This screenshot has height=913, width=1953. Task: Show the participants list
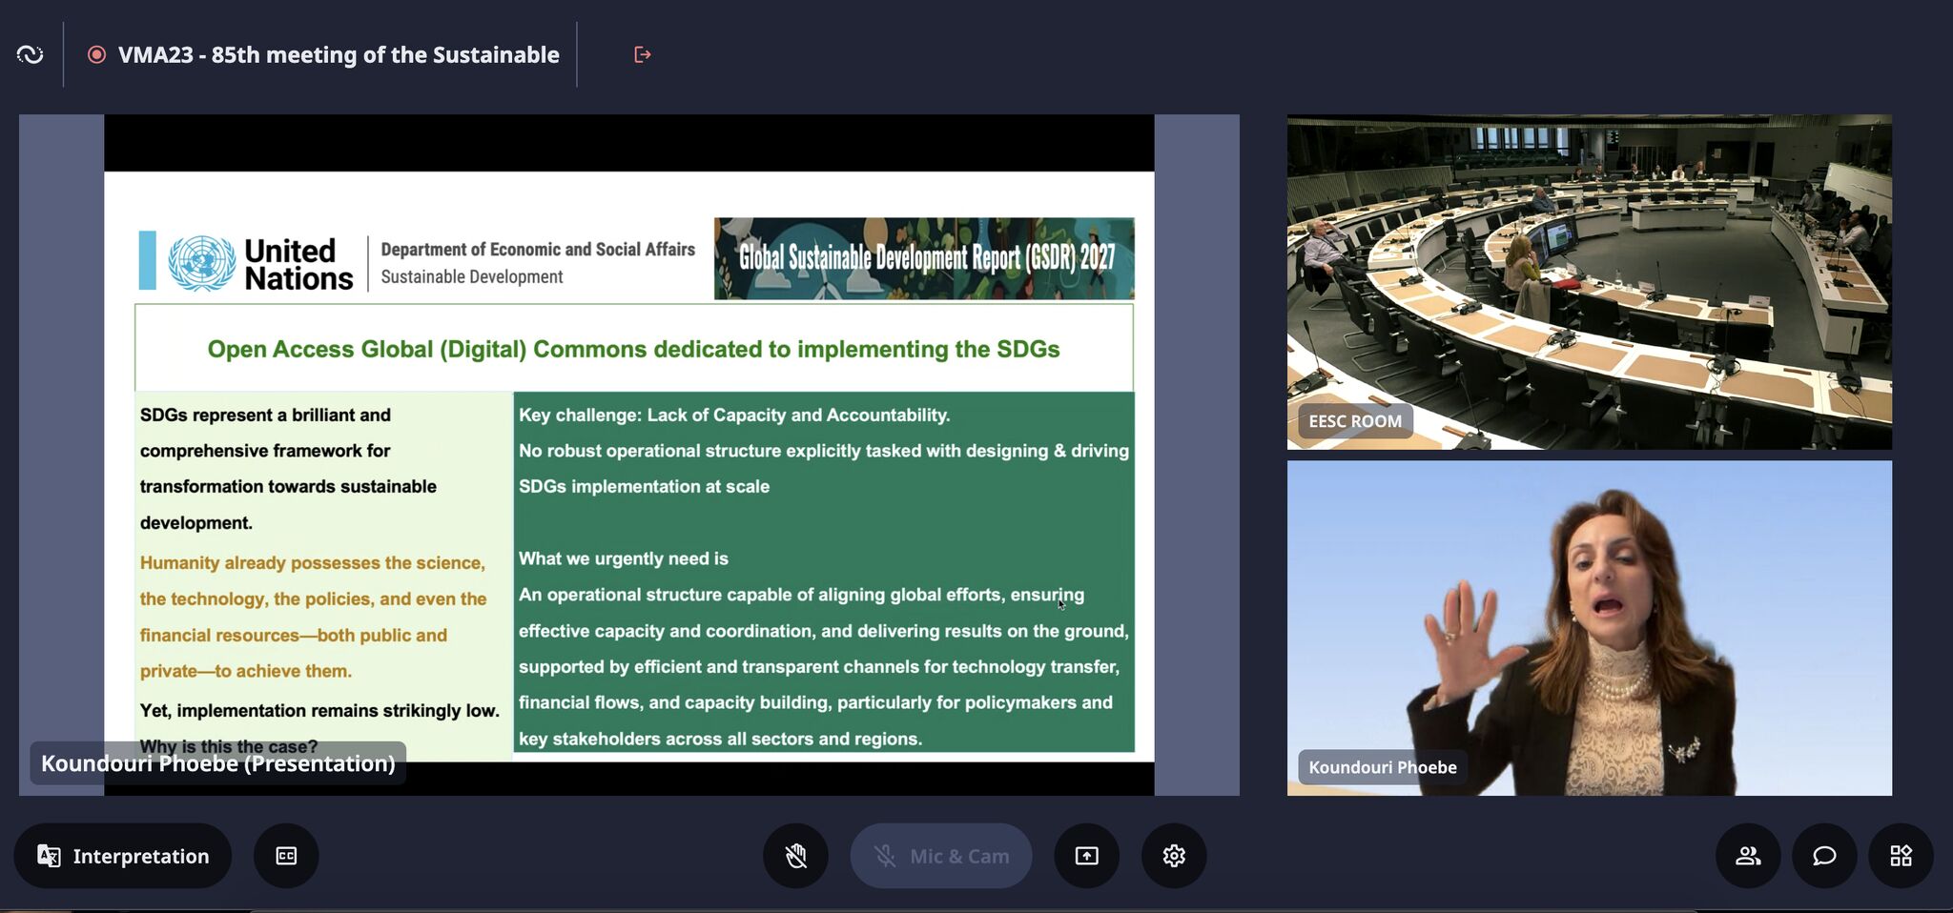pos(1748,856)
